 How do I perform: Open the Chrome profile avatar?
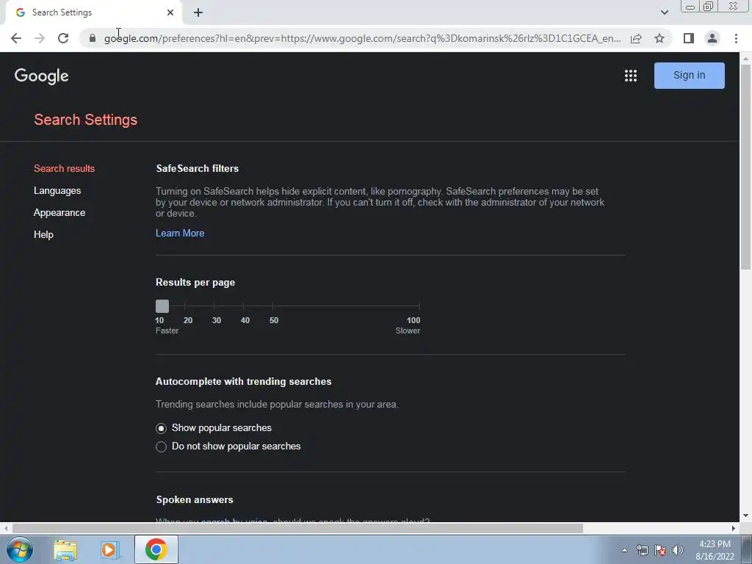(712, 38)
